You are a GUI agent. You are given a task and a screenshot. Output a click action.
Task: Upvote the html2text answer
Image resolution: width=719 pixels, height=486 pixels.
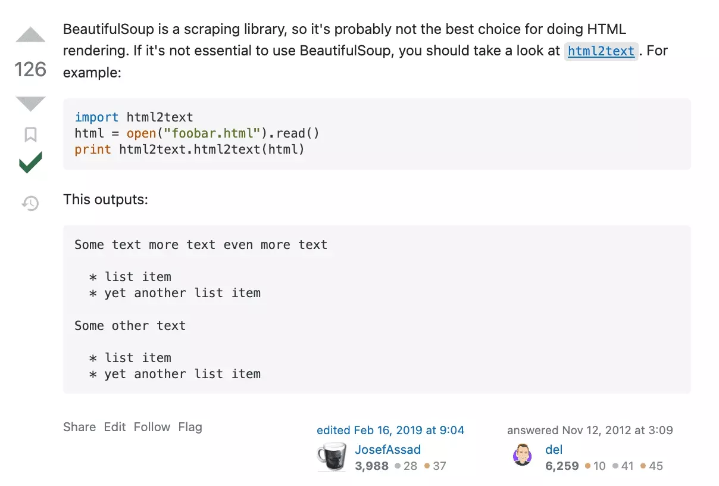tap(30, 35)
